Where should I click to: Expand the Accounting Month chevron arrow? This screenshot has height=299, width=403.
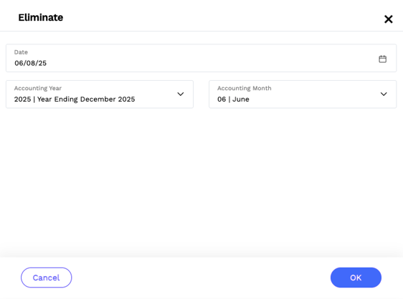(384, 94)
